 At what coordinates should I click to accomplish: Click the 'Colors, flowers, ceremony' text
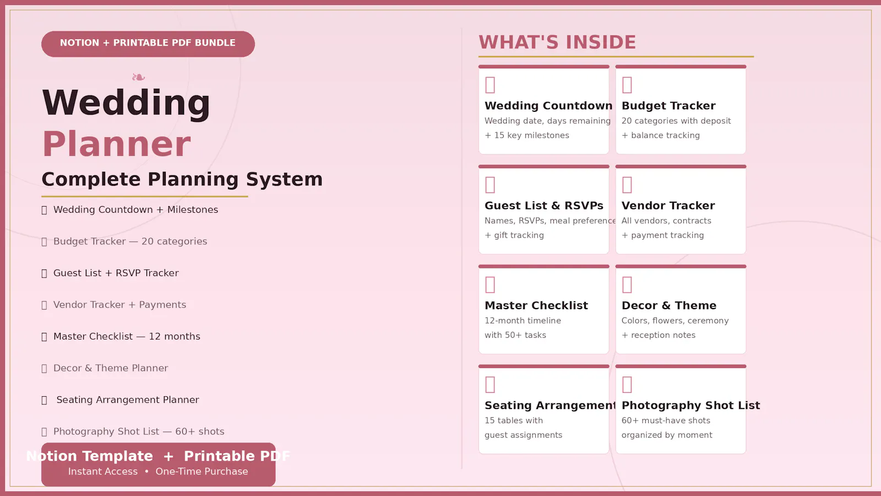675,321
